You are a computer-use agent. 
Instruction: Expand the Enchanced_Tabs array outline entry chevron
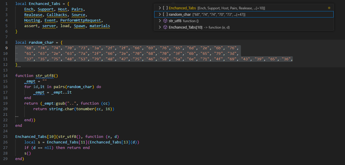[x=160, y=8]
